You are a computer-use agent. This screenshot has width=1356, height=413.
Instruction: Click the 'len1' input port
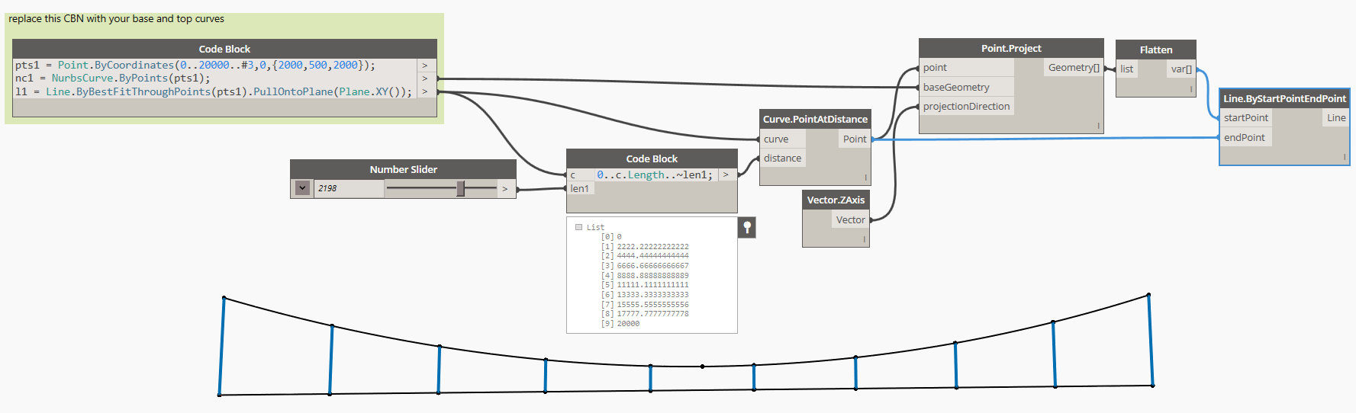click(580, 188)
